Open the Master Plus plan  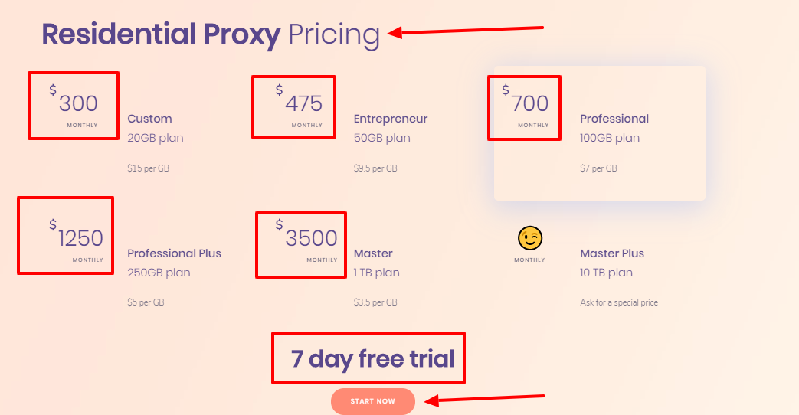click(x=612, y=253)
